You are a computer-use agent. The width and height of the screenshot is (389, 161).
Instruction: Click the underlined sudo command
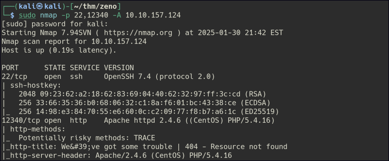[x=27, y=15]
